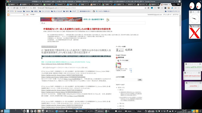Click the すべて表示 followers link
The width and height of the screenshot is (202, 113).
coord(130,70)
